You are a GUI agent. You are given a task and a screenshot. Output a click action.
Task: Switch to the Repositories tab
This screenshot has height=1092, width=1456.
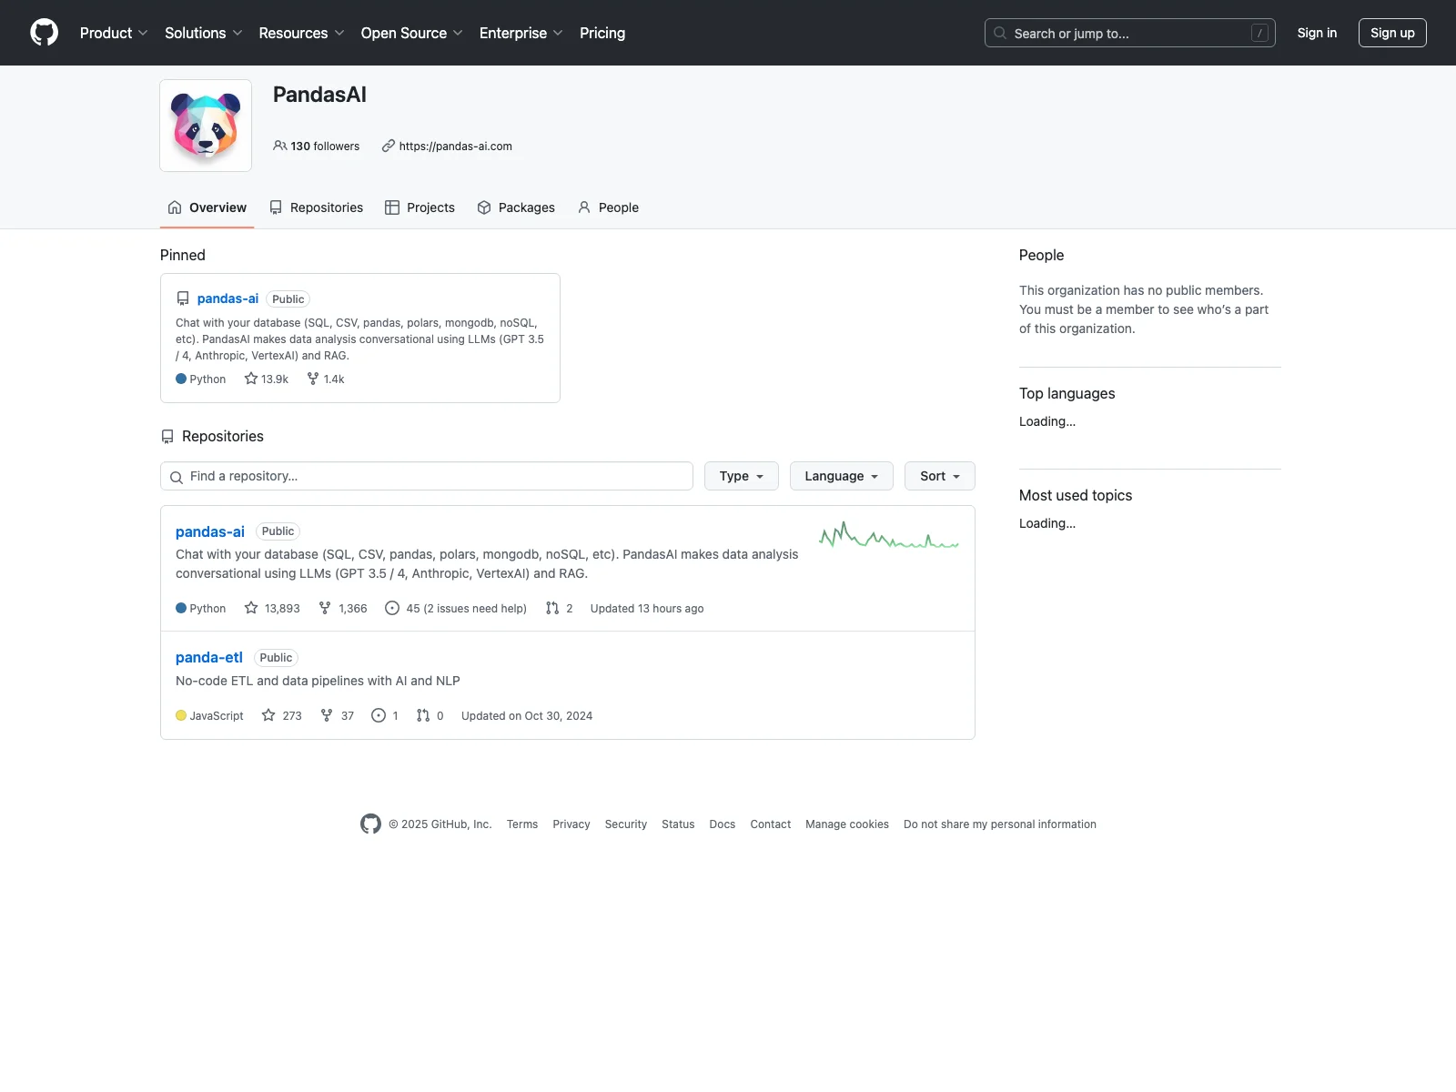[x=316, y=207]
